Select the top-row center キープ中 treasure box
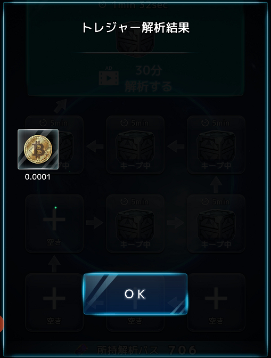The image size is (271, 358). coord(135,145)
